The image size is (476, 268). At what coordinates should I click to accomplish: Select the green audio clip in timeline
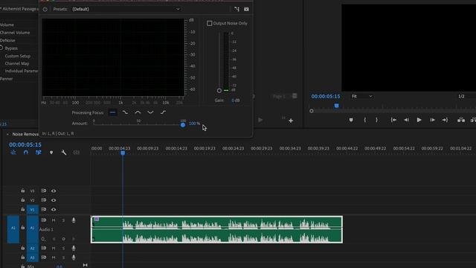[x=216, y=229]
